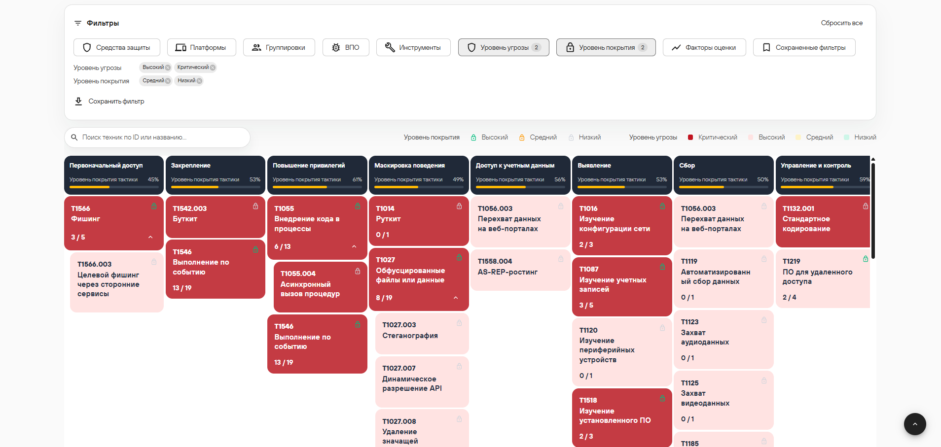Remove the Высокий threat level chip
The image size is (941, 447).
point(168,68)
